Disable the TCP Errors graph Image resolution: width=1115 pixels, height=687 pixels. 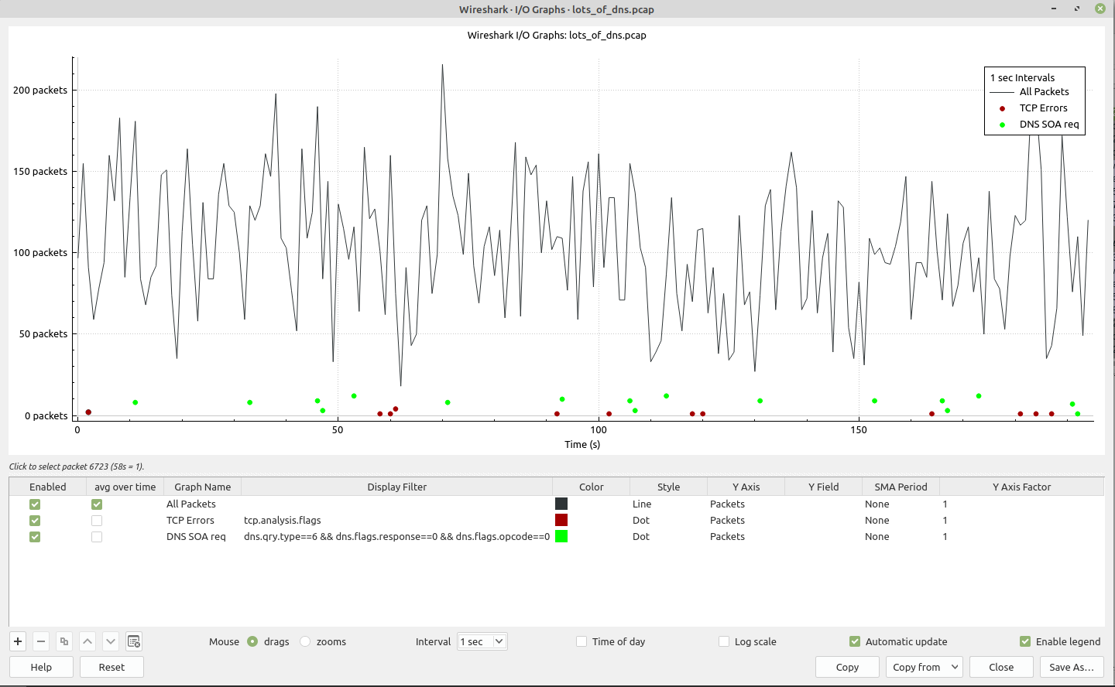pyautogui.click(x=34, y=520)
